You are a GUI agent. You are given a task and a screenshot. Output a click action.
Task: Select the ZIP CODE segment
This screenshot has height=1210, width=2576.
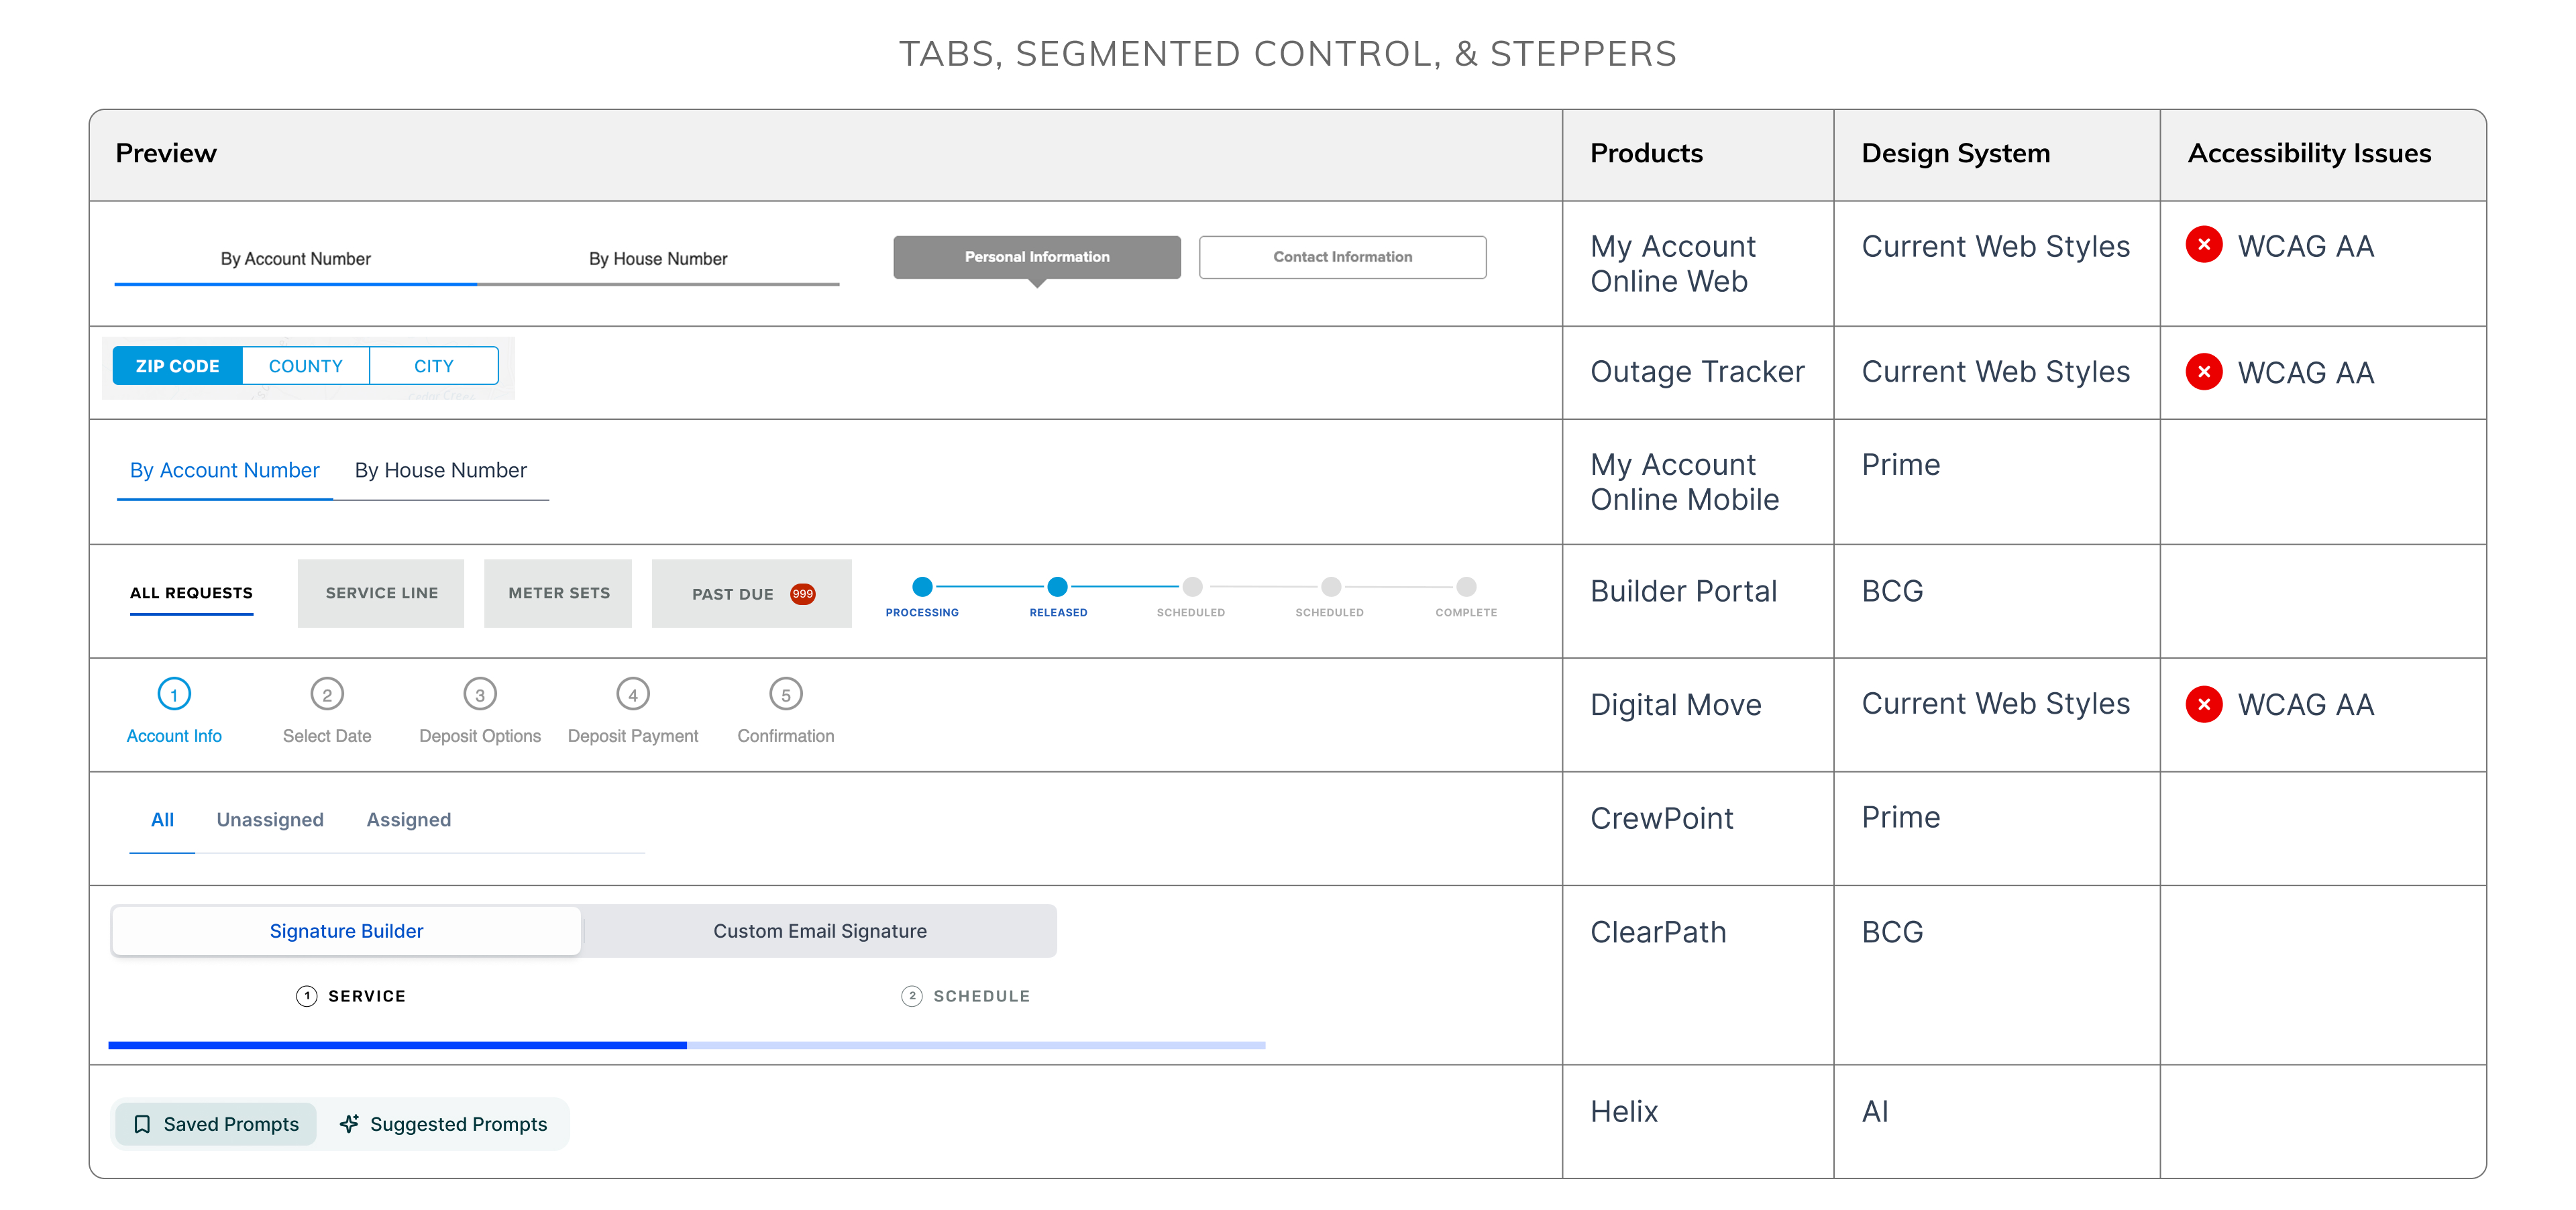coord(177,366)
